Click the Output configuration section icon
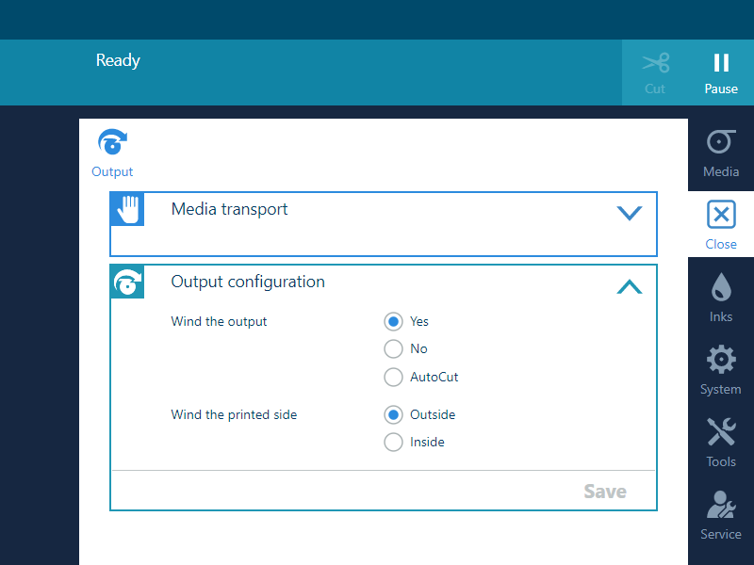 pos(127,282)
